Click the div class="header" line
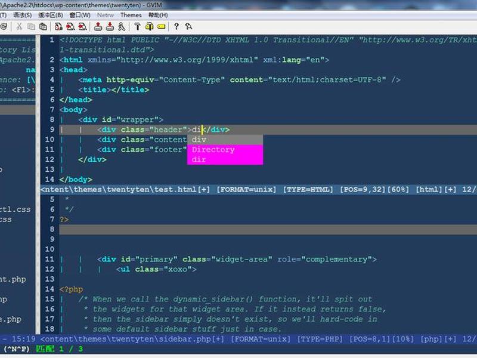477x358 pixels. pos(163,129)
